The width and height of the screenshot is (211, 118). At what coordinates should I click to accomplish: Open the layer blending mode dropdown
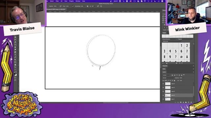click(168, 78)
